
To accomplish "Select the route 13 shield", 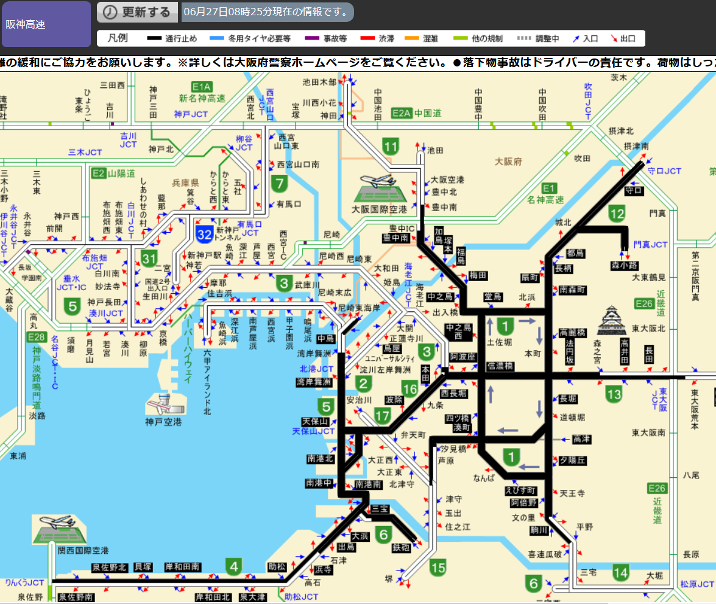I will click(x=614, y=394).
